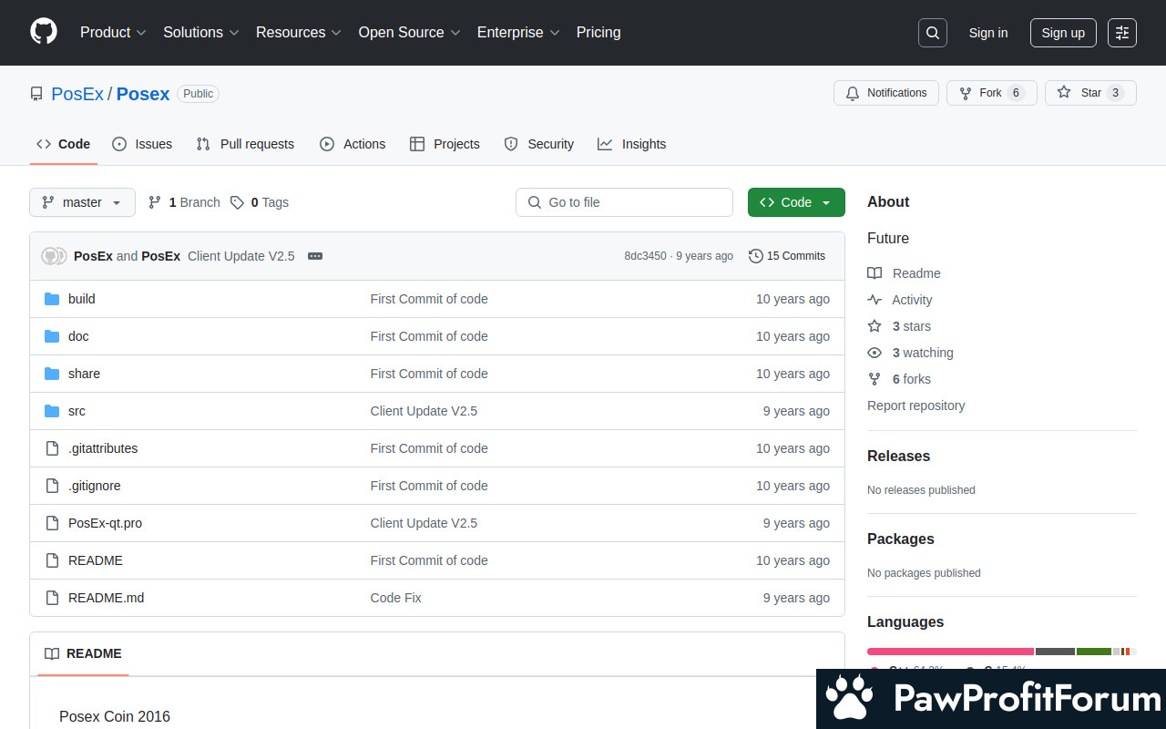The width and height of the screenshot is (1166, 729).
Task: Click the pink language bar segment
Action: coord(949,652)
